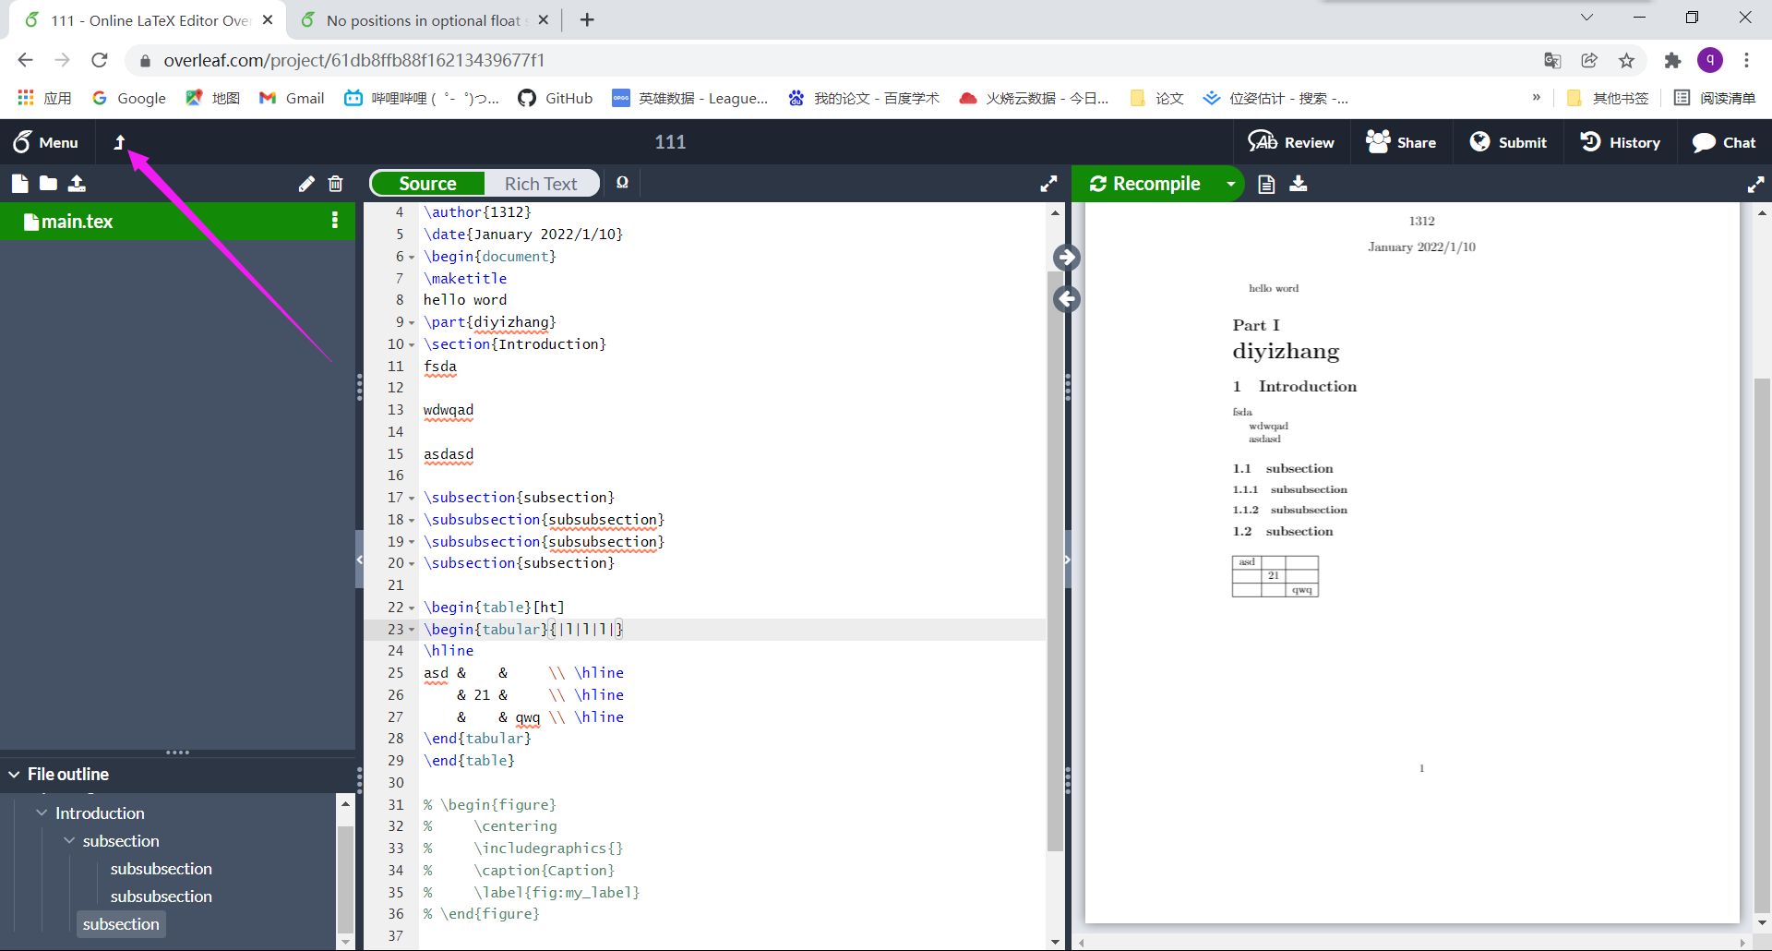Bookmark this page star icon
Screen dimensions: 1772x951
1626,60
